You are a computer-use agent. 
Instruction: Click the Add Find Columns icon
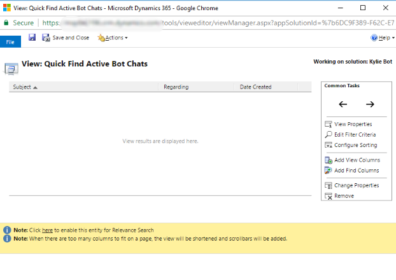(x=329, y=171)
